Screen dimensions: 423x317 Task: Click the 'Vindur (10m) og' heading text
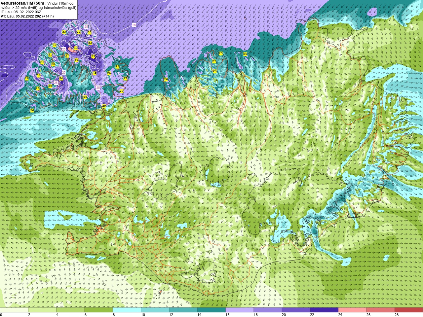coord(61,3)
